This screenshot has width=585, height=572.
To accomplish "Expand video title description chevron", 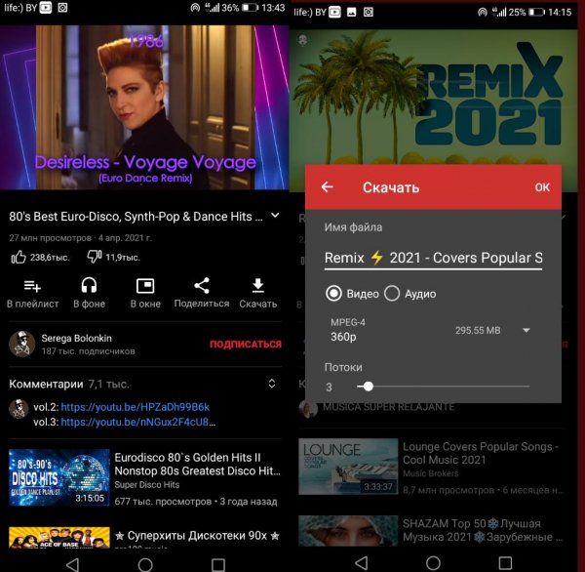I will pos(275,215).
